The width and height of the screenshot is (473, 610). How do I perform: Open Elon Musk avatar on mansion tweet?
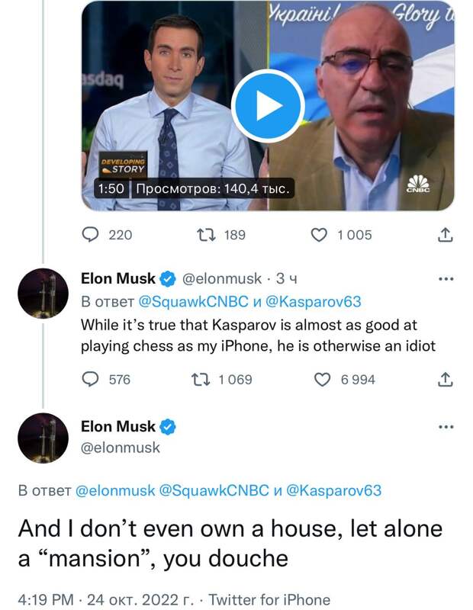(x=43, y=438)
